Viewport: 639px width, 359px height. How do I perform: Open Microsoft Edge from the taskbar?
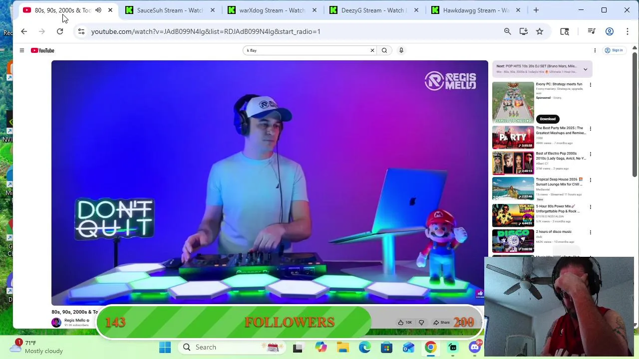click(364, 347)
